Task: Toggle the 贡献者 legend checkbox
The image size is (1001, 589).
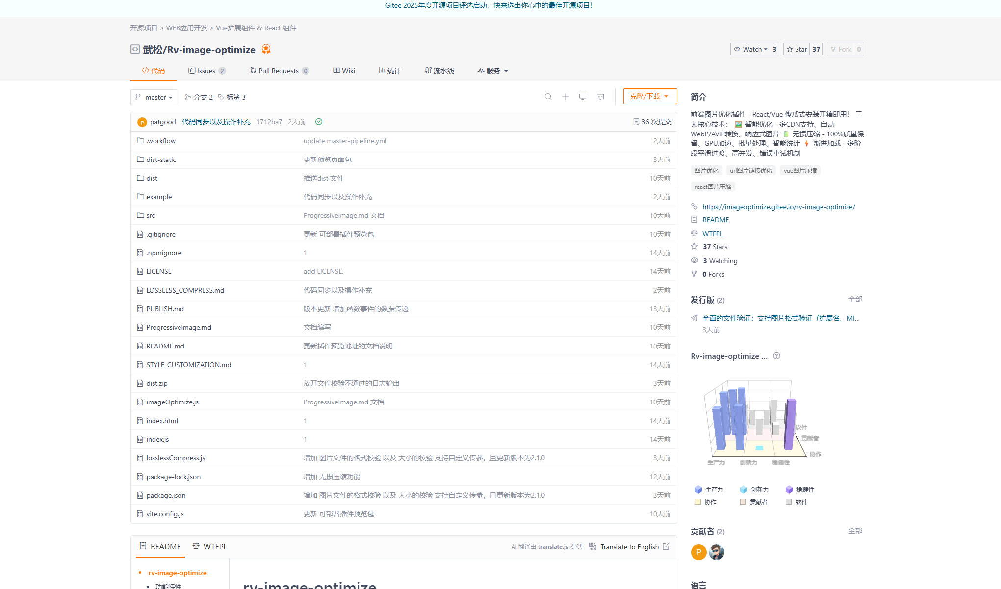Action: [743, 502]
